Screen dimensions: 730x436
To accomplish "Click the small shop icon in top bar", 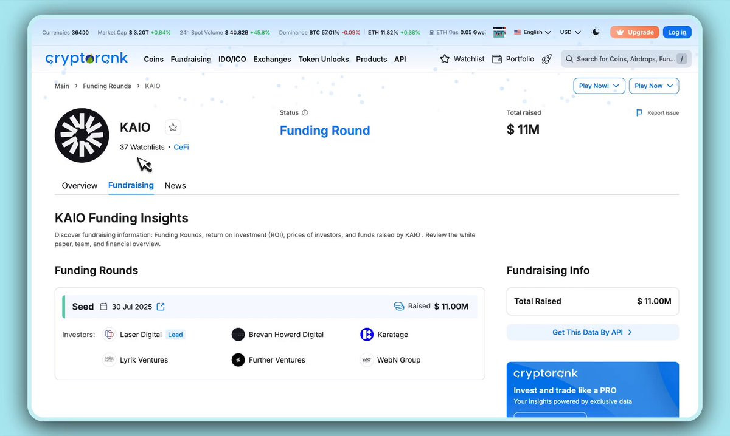I will click(499, 32).
